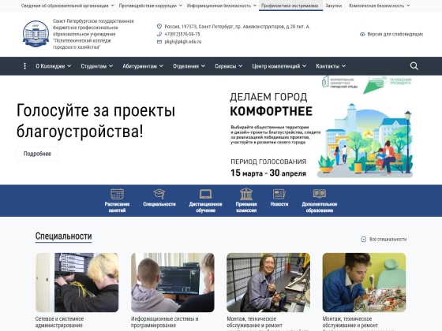Open the Дополнительное образование book icon

[320, 194]
